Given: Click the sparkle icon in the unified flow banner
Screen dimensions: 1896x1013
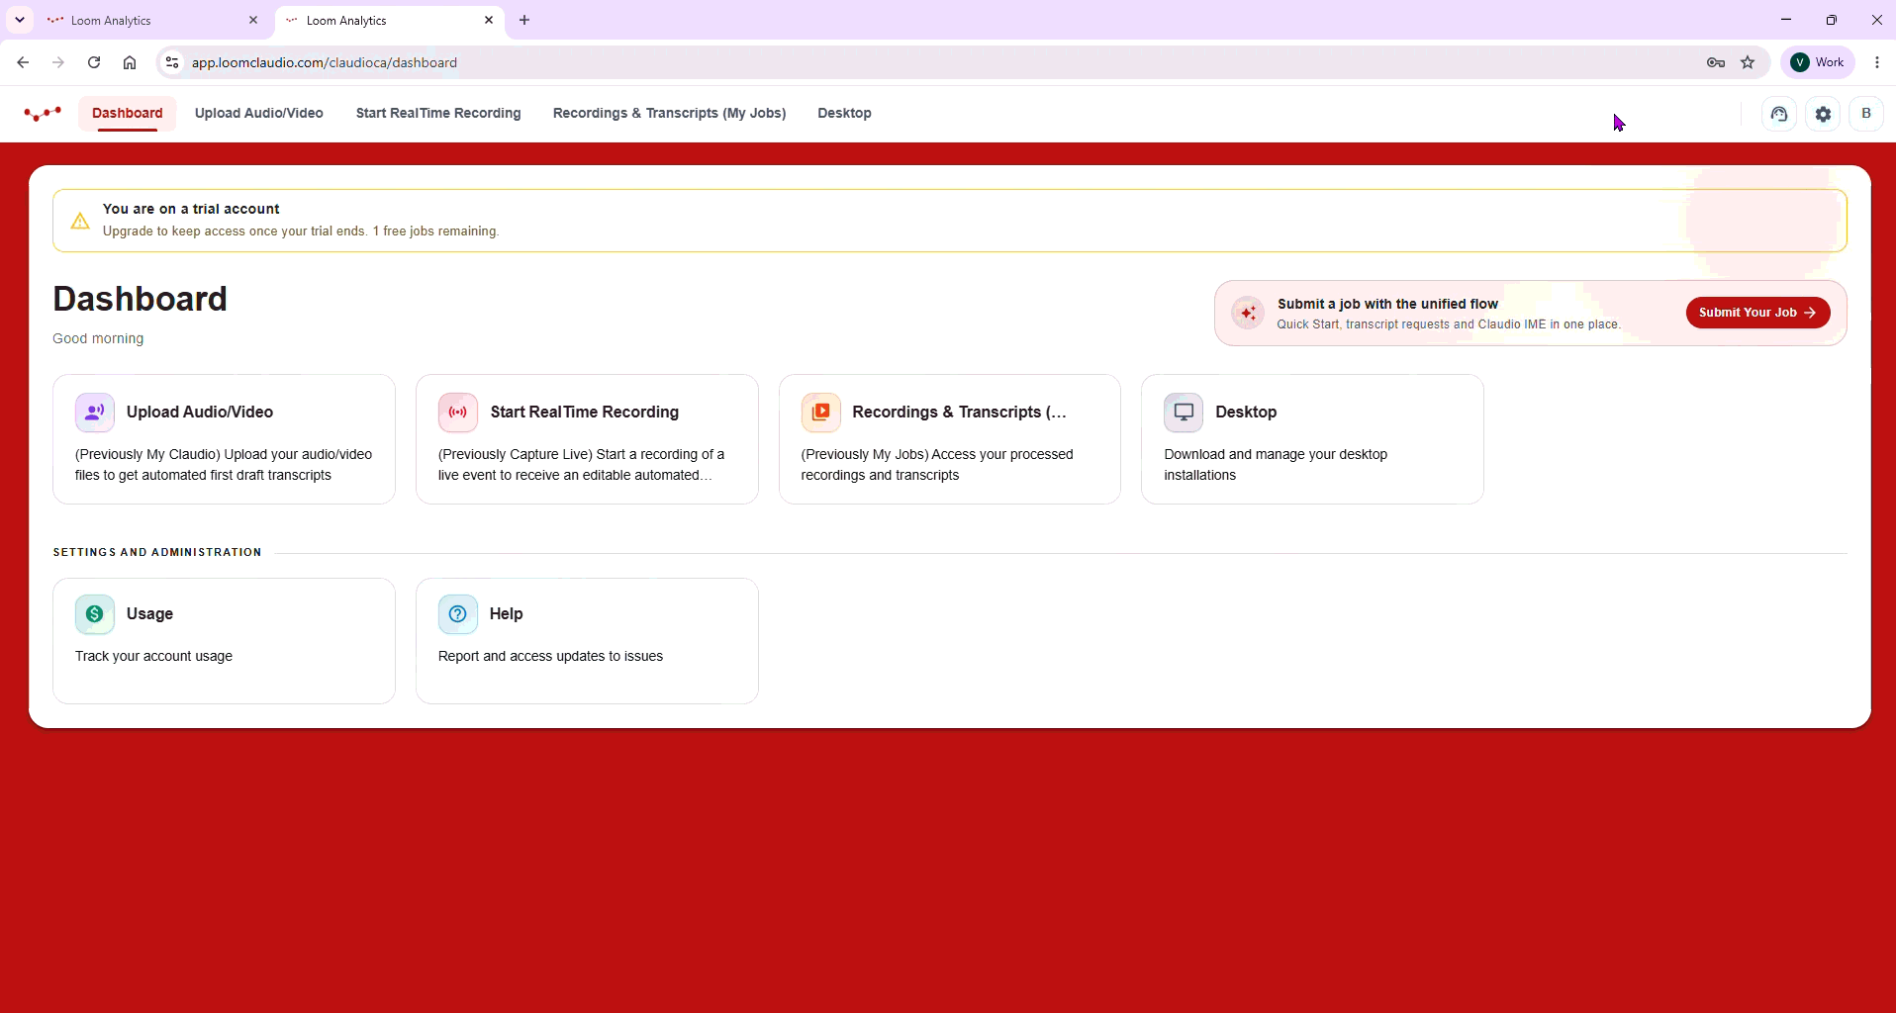Looking at the screenshot, I should pyautogui.click(x=1249, y=314).
